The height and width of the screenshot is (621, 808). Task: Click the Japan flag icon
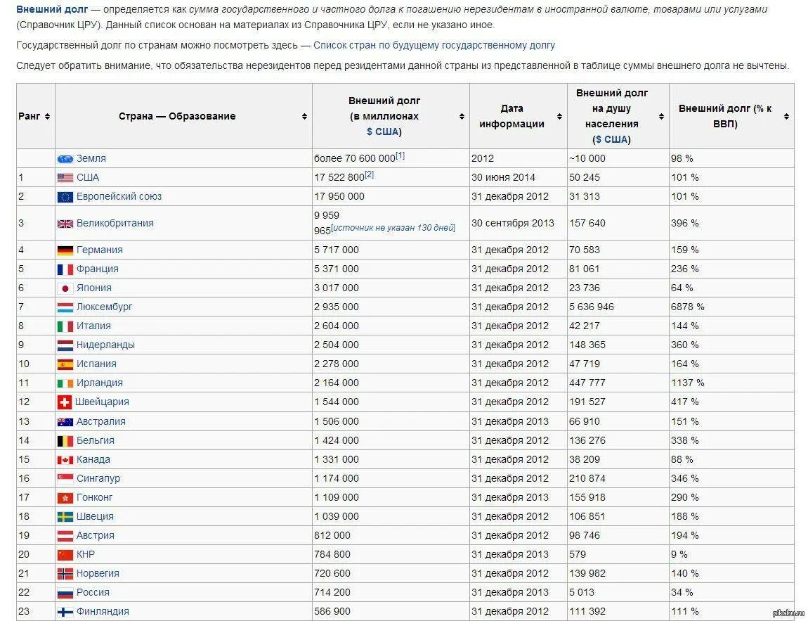65,288
